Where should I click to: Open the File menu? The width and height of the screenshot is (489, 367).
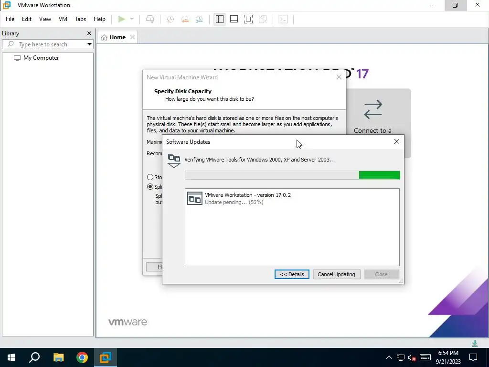[10, 19]
